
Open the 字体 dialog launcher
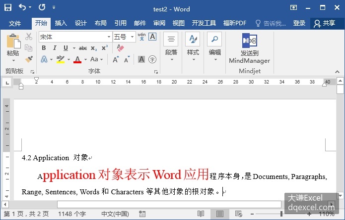pos(156,72)
